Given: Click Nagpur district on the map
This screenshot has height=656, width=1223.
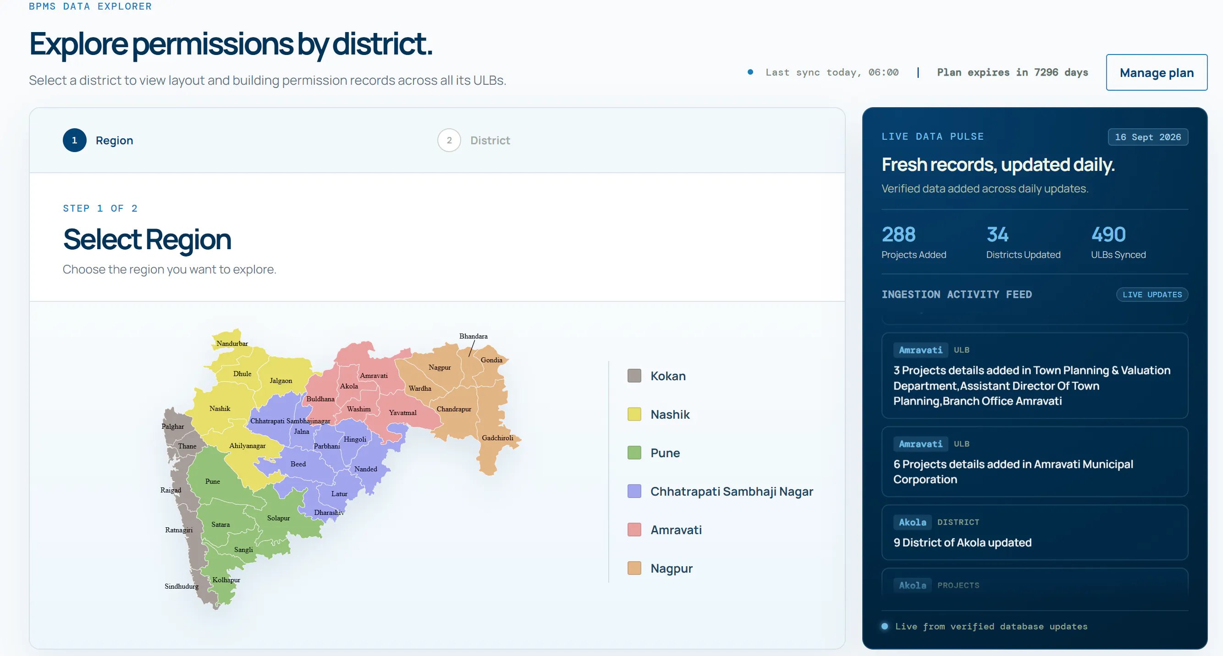Looking at the screenshot, I should 440,367.
